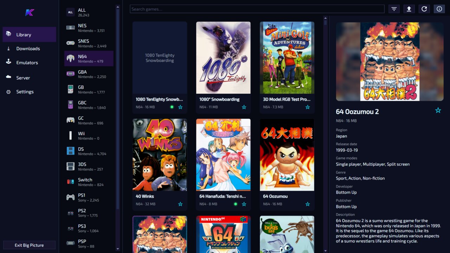Select the Game Boy icon

pyautogui.click(x=71, y=89)
